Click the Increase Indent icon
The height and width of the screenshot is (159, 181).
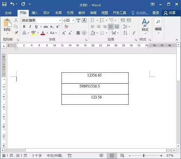[129, 20]
